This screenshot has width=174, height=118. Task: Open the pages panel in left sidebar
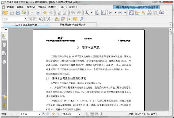5,45
